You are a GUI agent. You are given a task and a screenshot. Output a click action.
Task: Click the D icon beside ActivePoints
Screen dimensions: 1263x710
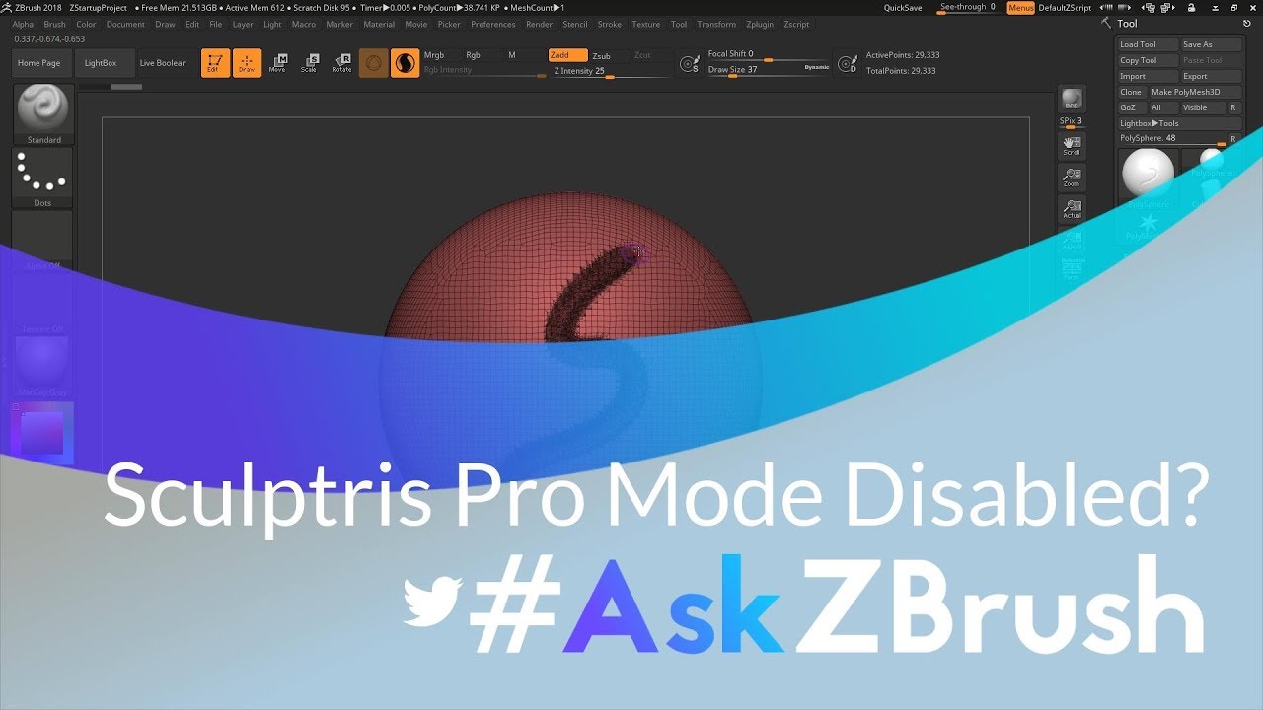click(847, 64)
